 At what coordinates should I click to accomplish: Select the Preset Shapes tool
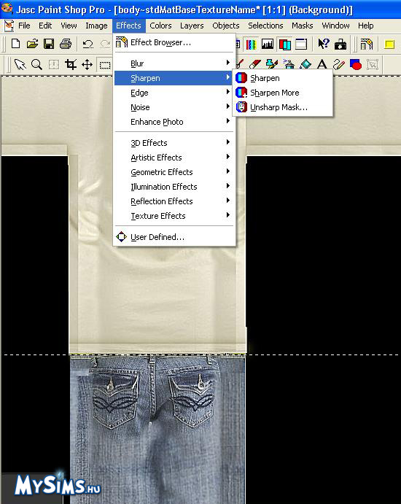coord(356,65)
